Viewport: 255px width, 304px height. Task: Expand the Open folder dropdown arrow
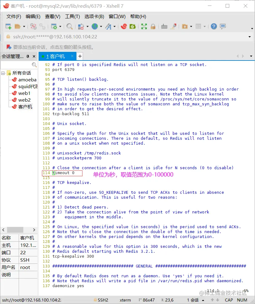click(x=24, y=26)
